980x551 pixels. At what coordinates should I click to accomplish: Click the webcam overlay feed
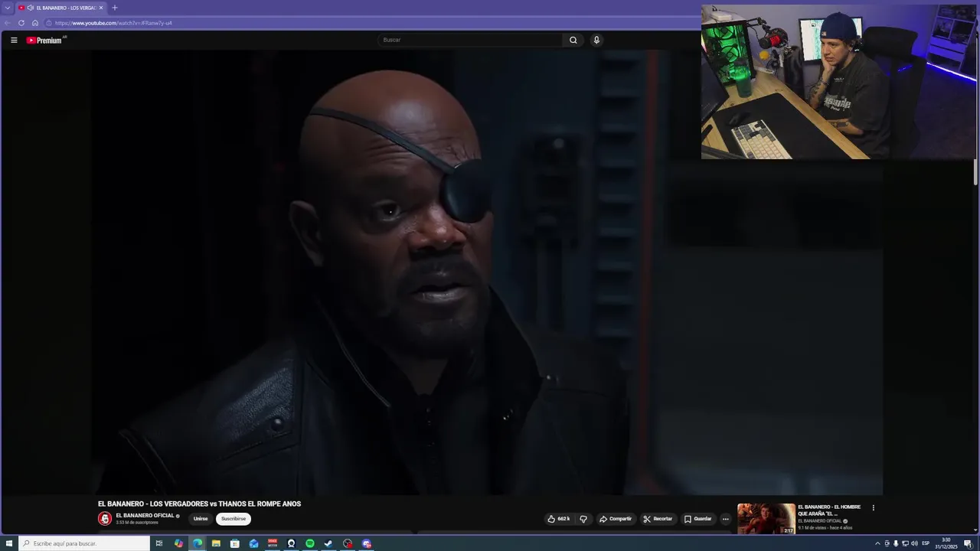pos(838,82)
